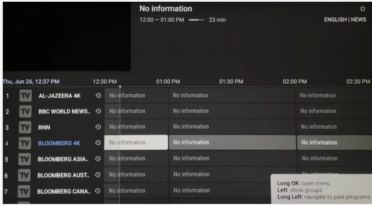Select AL-JAZEERA 4K 01:00 PM program cell
The height and width of the screenshot is (205, 372).
pos(232,95)
